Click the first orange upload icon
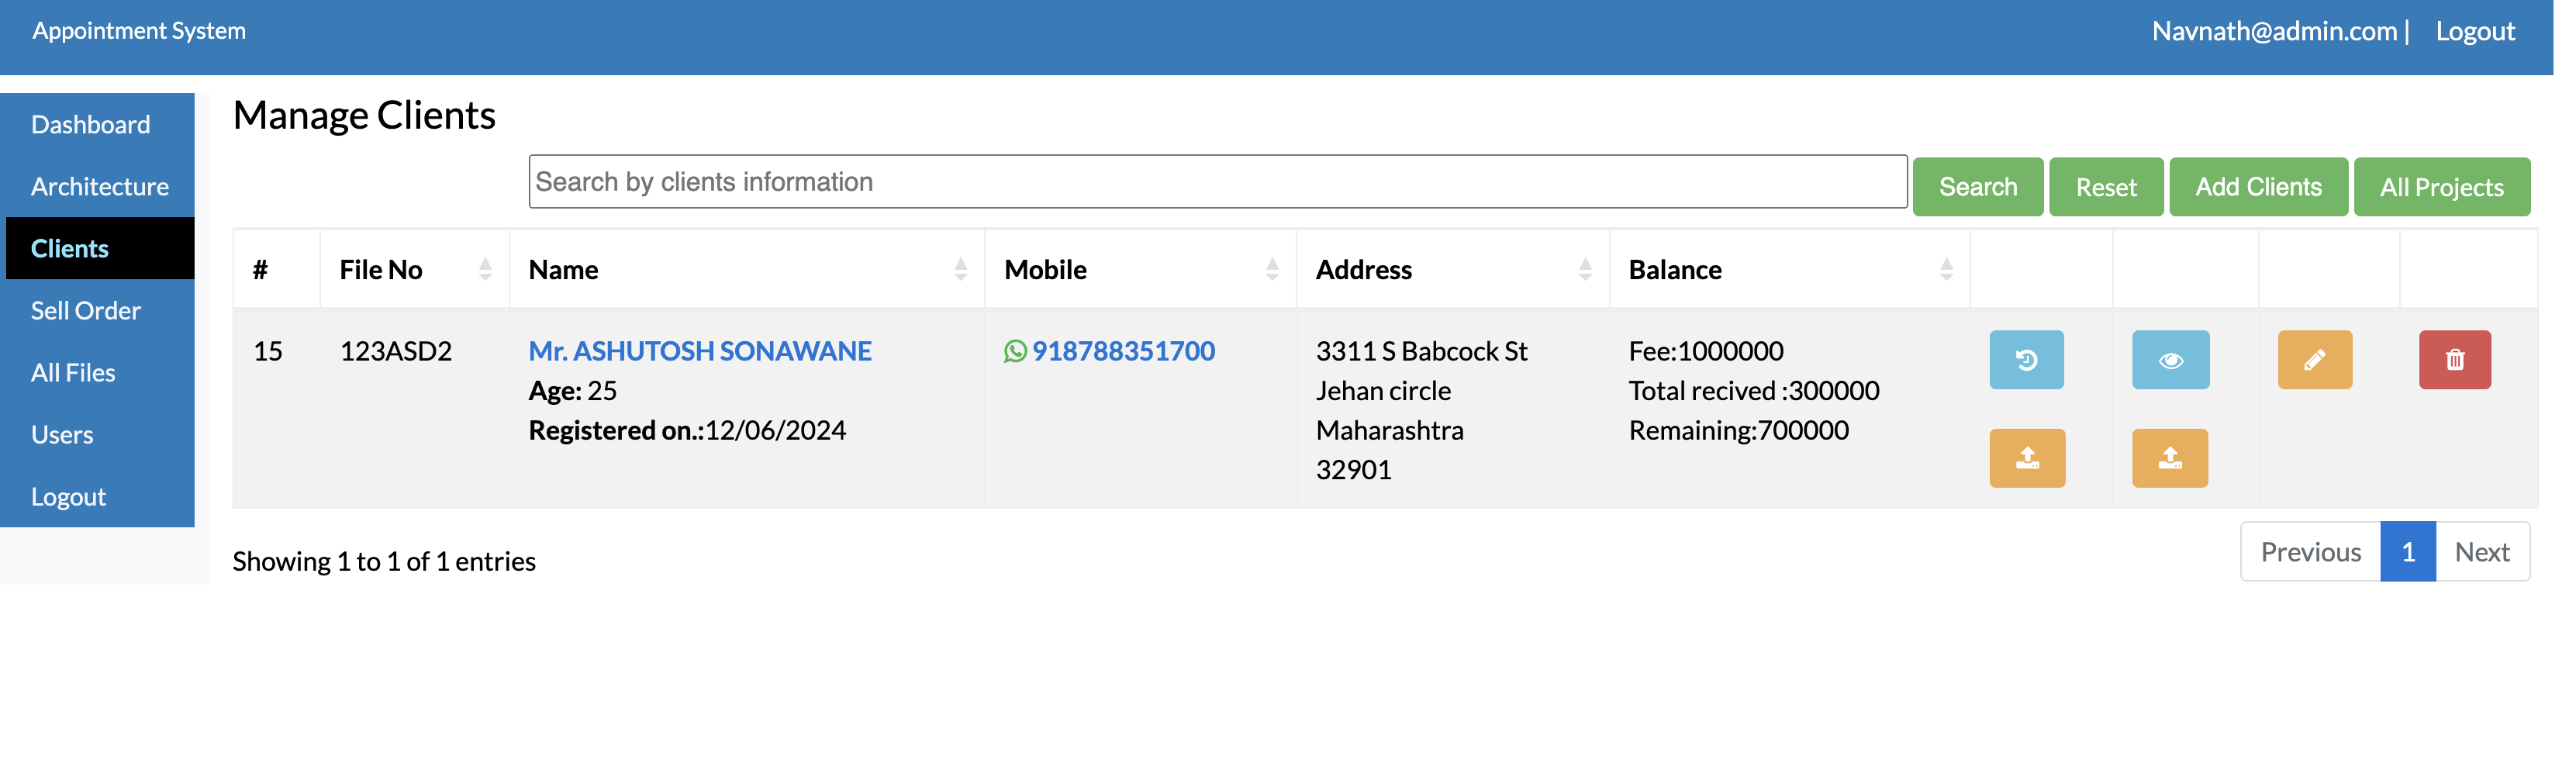Screen dimensions: 2576x777 (2026, 459)
